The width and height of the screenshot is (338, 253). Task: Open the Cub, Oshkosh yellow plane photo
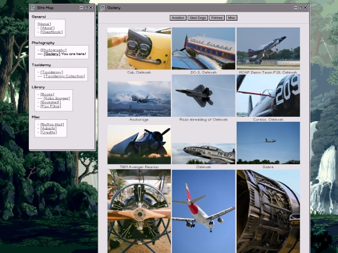tap(139, 48)
